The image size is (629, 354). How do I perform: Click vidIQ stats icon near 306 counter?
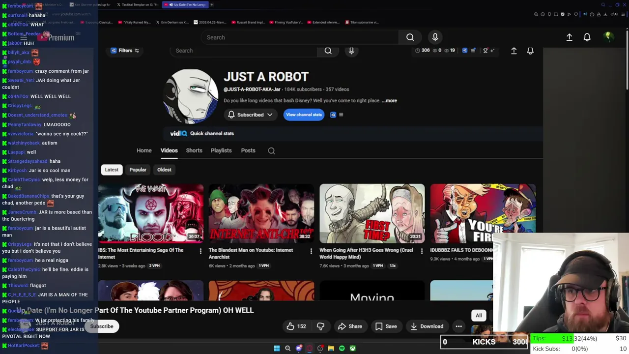point(465,51)
